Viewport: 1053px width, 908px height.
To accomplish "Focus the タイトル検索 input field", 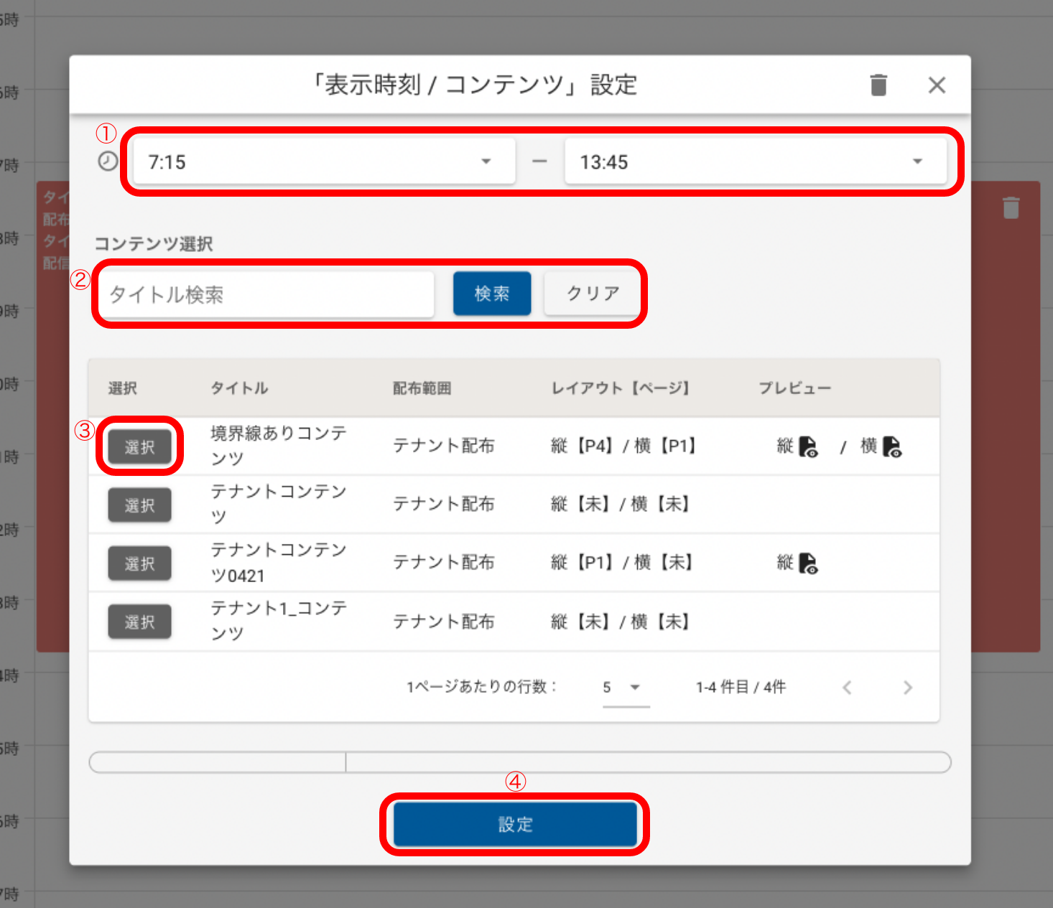I will click(266, 294).
